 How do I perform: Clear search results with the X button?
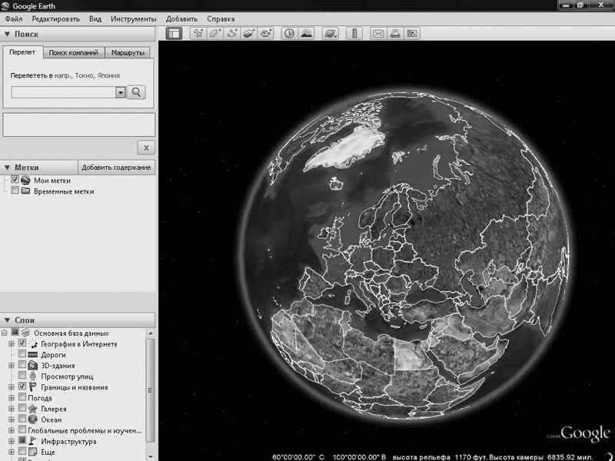146,148
